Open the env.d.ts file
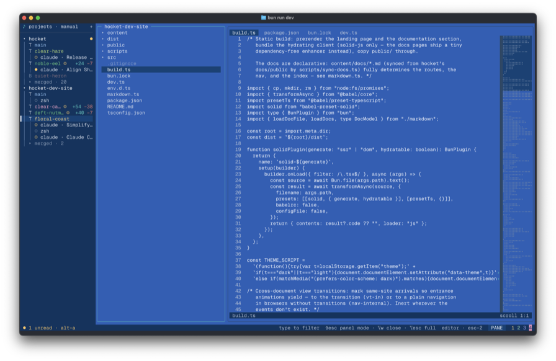Screen dimensions: 556x361 (x=119, y=88)
